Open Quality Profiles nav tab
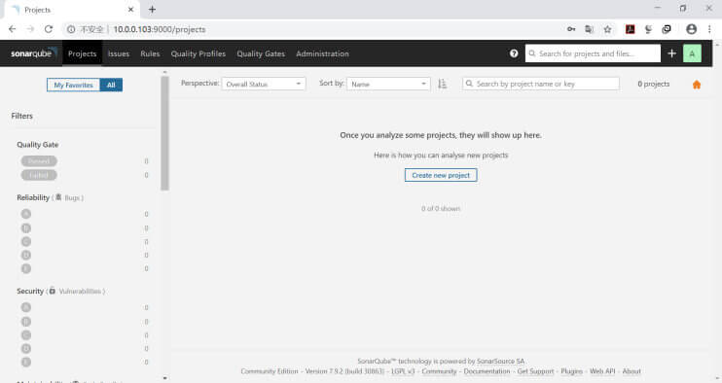 [199, 53]
